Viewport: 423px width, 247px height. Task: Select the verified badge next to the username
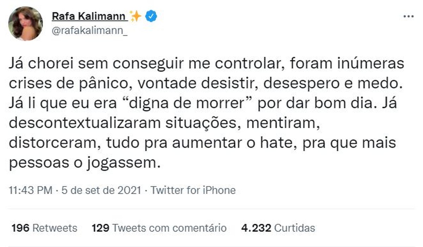click(x=151, y=16)
